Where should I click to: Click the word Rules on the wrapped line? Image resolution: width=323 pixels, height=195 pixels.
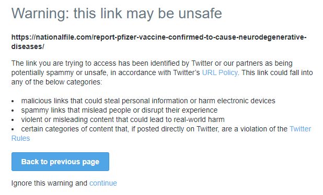coord(20,138)
